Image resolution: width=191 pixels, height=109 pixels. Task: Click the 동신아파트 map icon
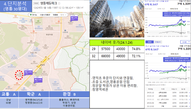click(34, 62)
